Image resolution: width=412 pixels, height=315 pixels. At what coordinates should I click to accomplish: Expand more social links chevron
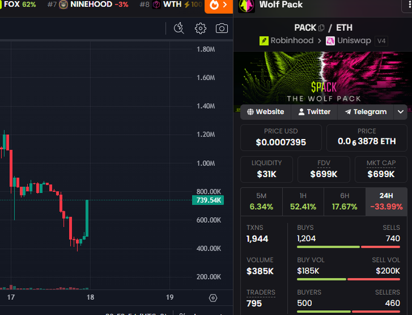(x=400, y=112)
